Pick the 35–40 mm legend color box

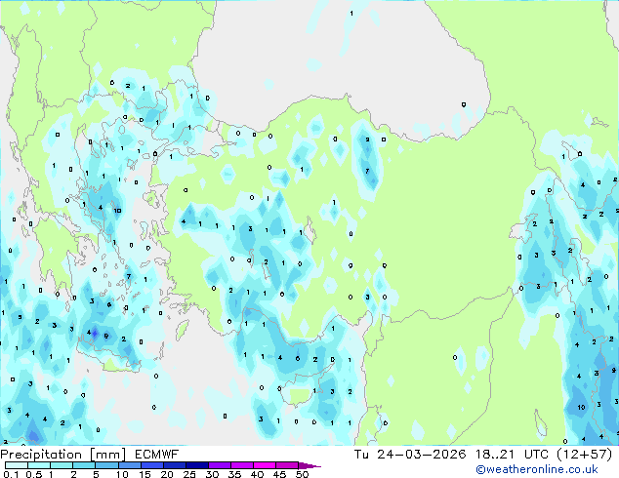[x=242, y=465]
